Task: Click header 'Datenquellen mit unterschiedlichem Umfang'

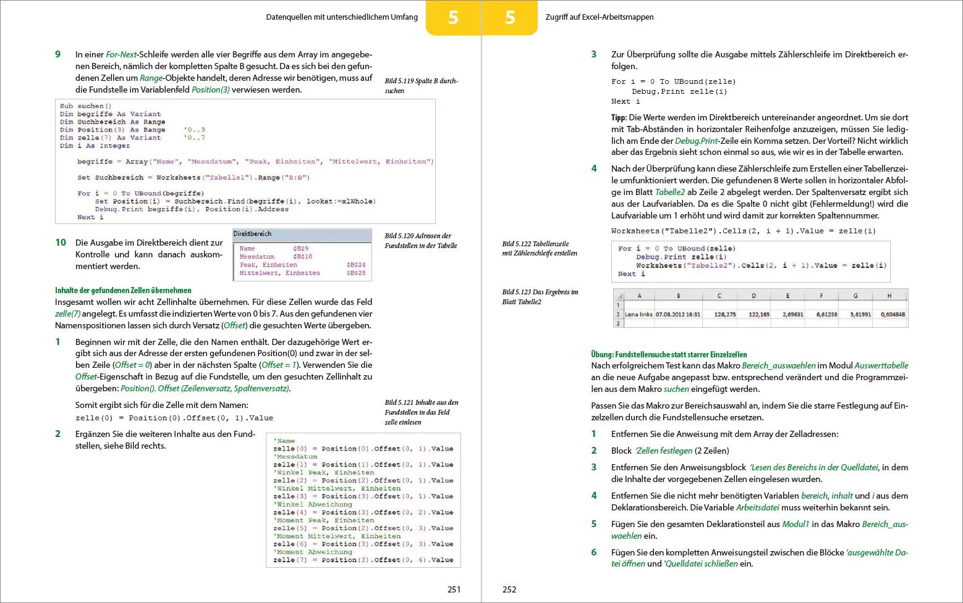Action: coord(342,17)
